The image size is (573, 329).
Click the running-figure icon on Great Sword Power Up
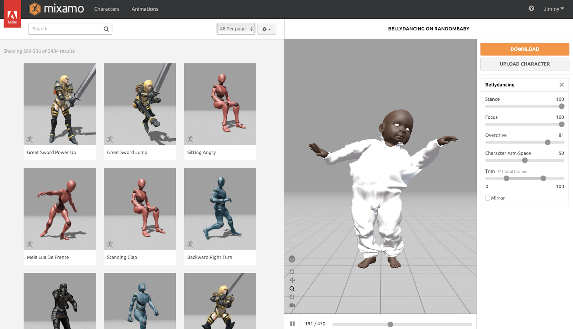[x=29, y=139]
